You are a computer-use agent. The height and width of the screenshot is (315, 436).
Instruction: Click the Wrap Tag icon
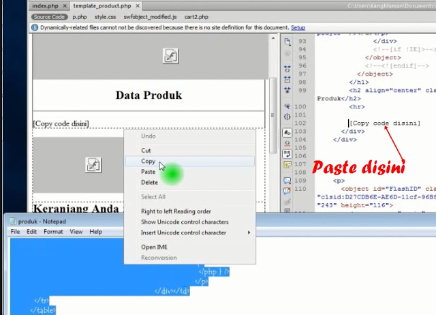pyautogui.click(x=287, y=201)
